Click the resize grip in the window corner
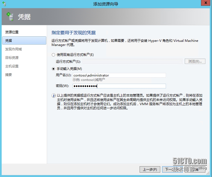212x177 pixels. [x=208, y=173]
